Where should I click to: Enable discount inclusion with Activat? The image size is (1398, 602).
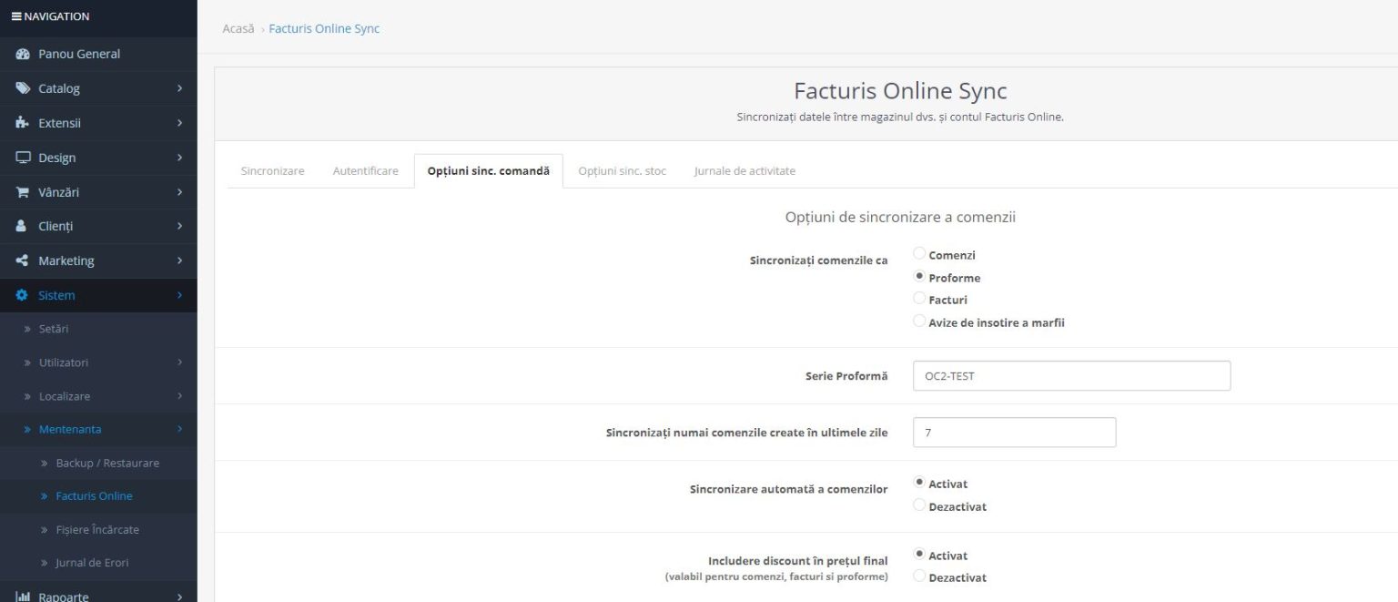[919, 554]
